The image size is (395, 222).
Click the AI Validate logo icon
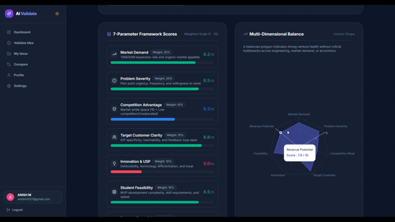click(x=9, y=14)
